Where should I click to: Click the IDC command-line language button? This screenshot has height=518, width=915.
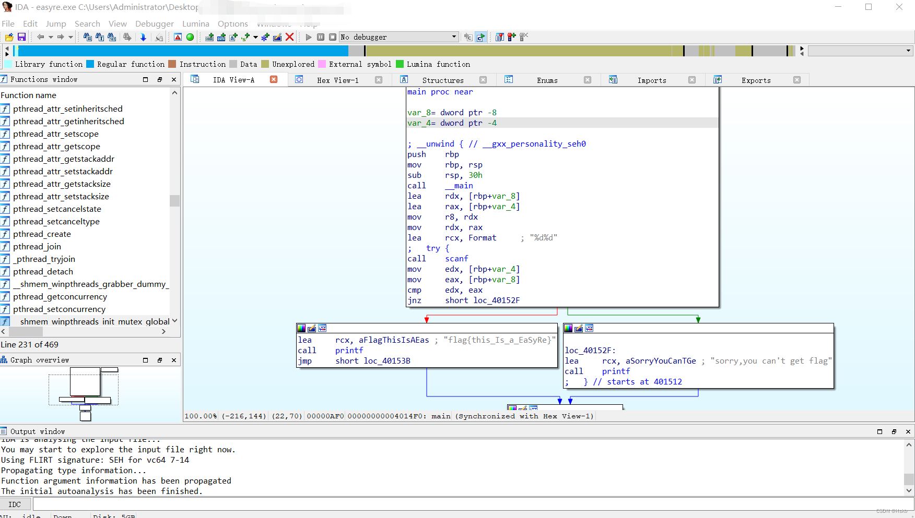click(15, 504)
